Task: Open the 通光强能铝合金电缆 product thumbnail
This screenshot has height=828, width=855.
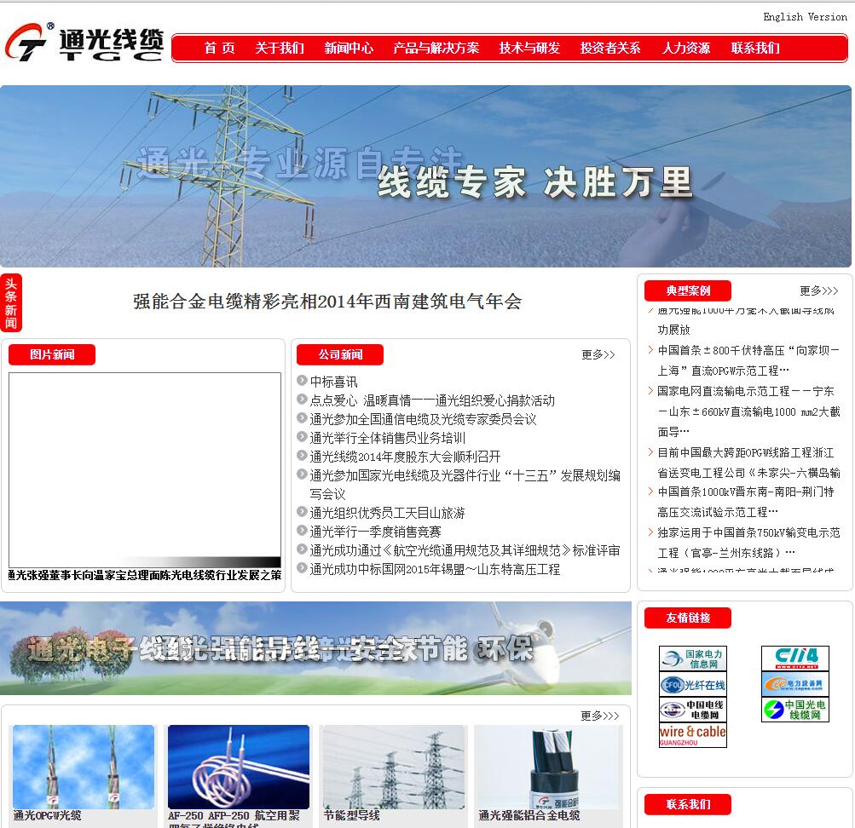Action: [x=548, y=767]
